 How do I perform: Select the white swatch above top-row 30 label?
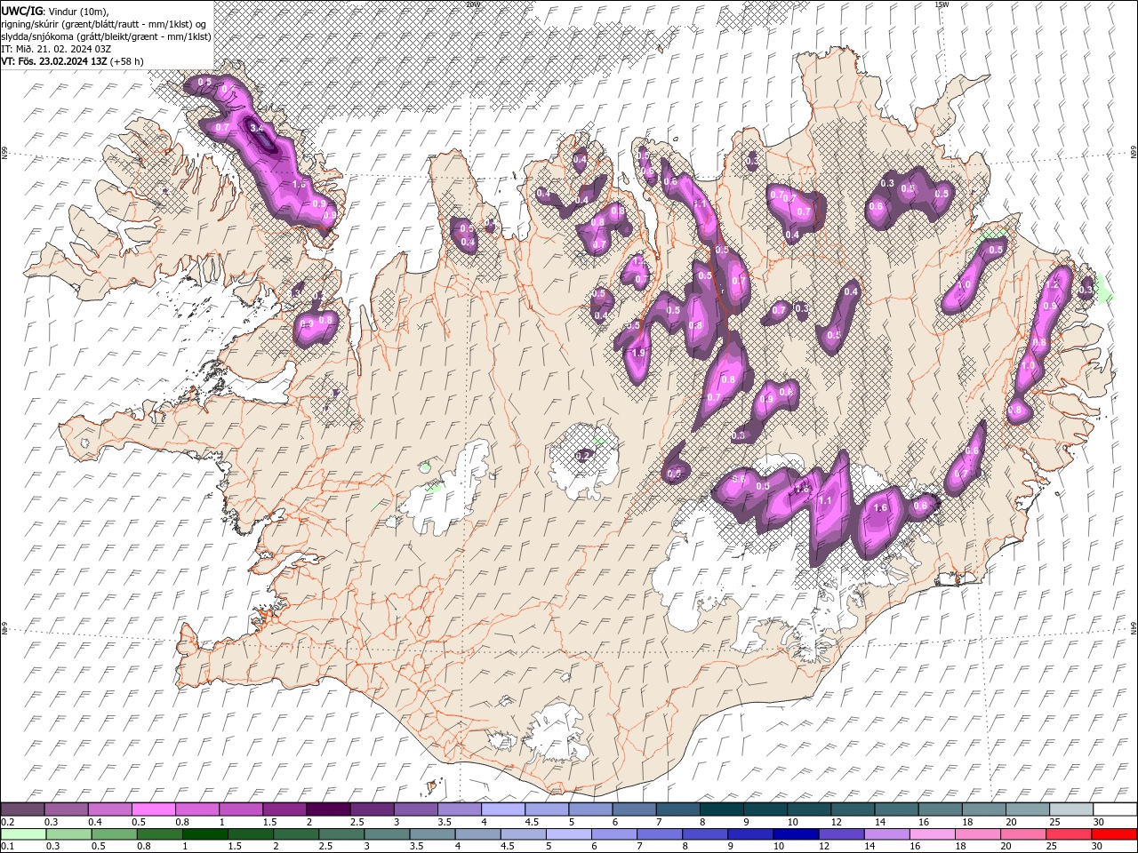(1115, 809)
